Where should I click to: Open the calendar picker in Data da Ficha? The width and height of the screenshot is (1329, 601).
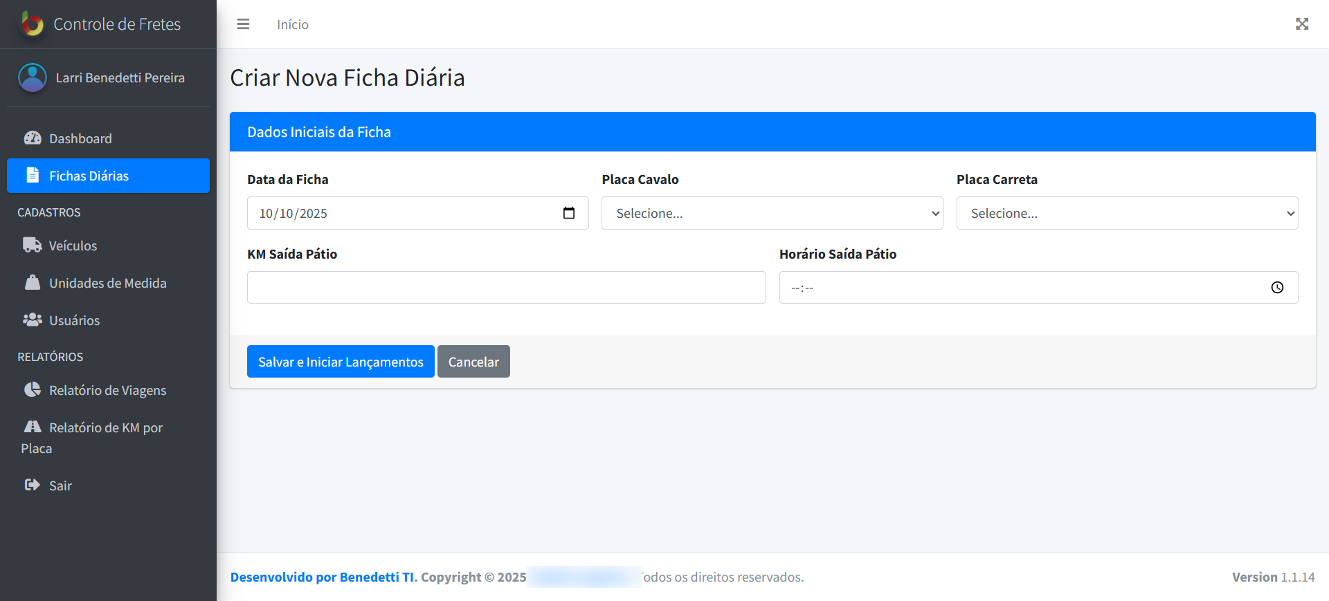coord(568,213)
